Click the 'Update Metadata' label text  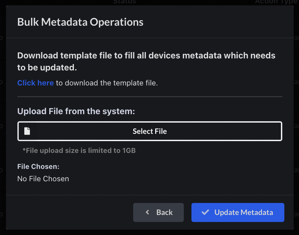(x=244, y=212)
